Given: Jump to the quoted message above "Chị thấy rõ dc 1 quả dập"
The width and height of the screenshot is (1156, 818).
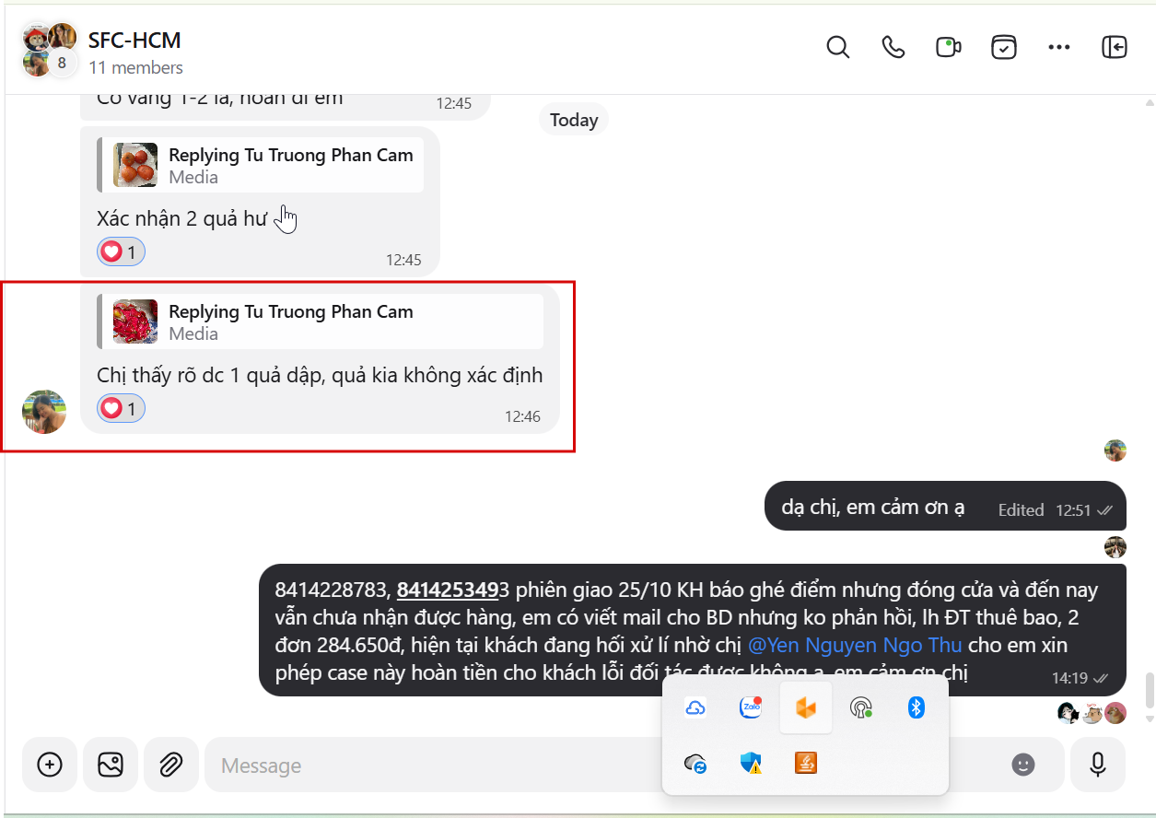Looking at the screenshot, I should pyautogui.click(x=320, y=322).
